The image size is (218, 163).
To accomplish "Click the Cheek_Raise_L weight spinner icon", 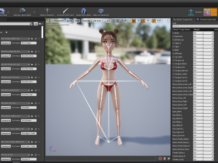I will tap(213, 153).
